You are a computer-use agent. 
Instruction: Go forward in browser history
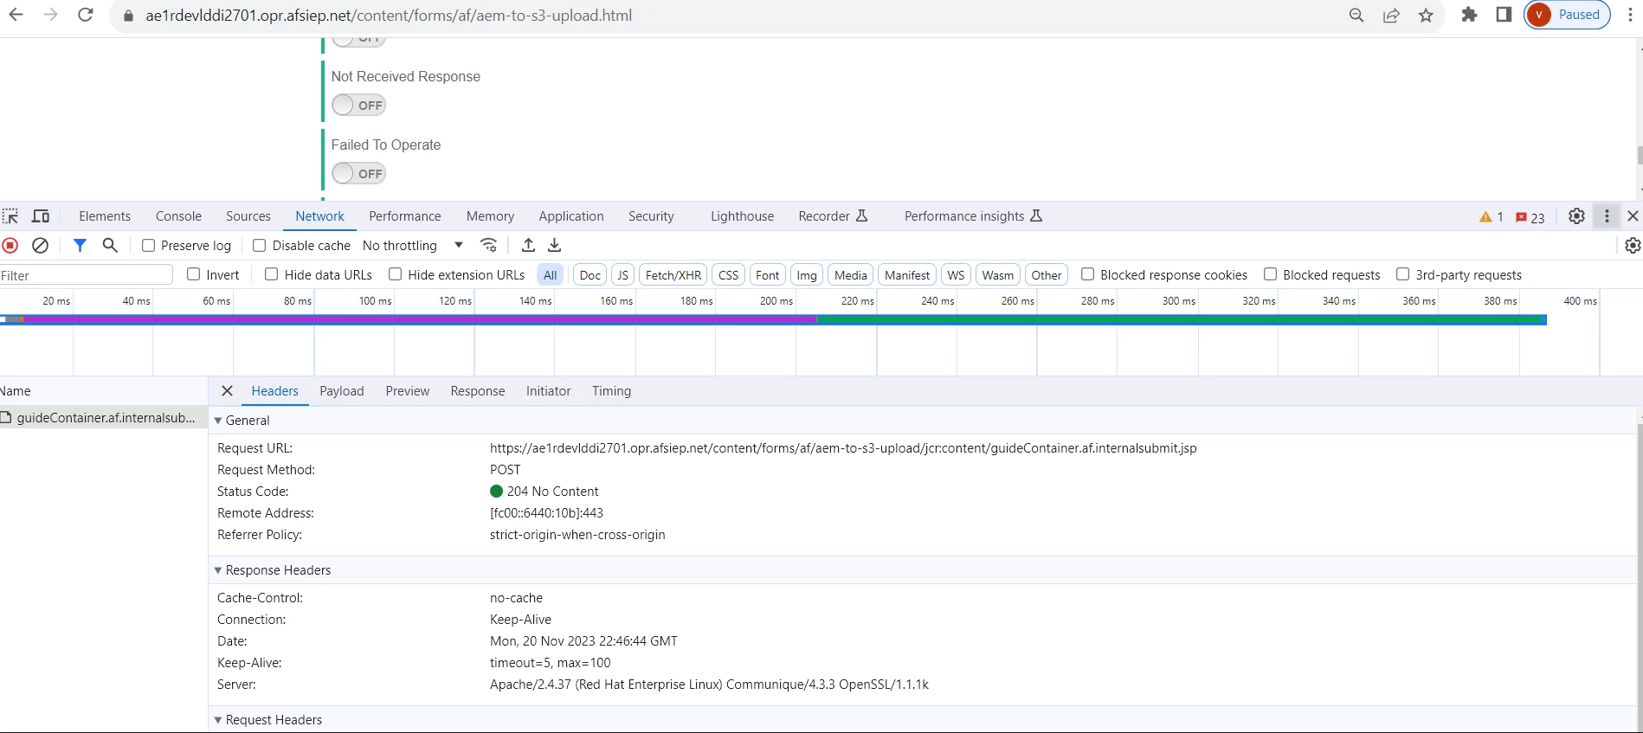51,15
